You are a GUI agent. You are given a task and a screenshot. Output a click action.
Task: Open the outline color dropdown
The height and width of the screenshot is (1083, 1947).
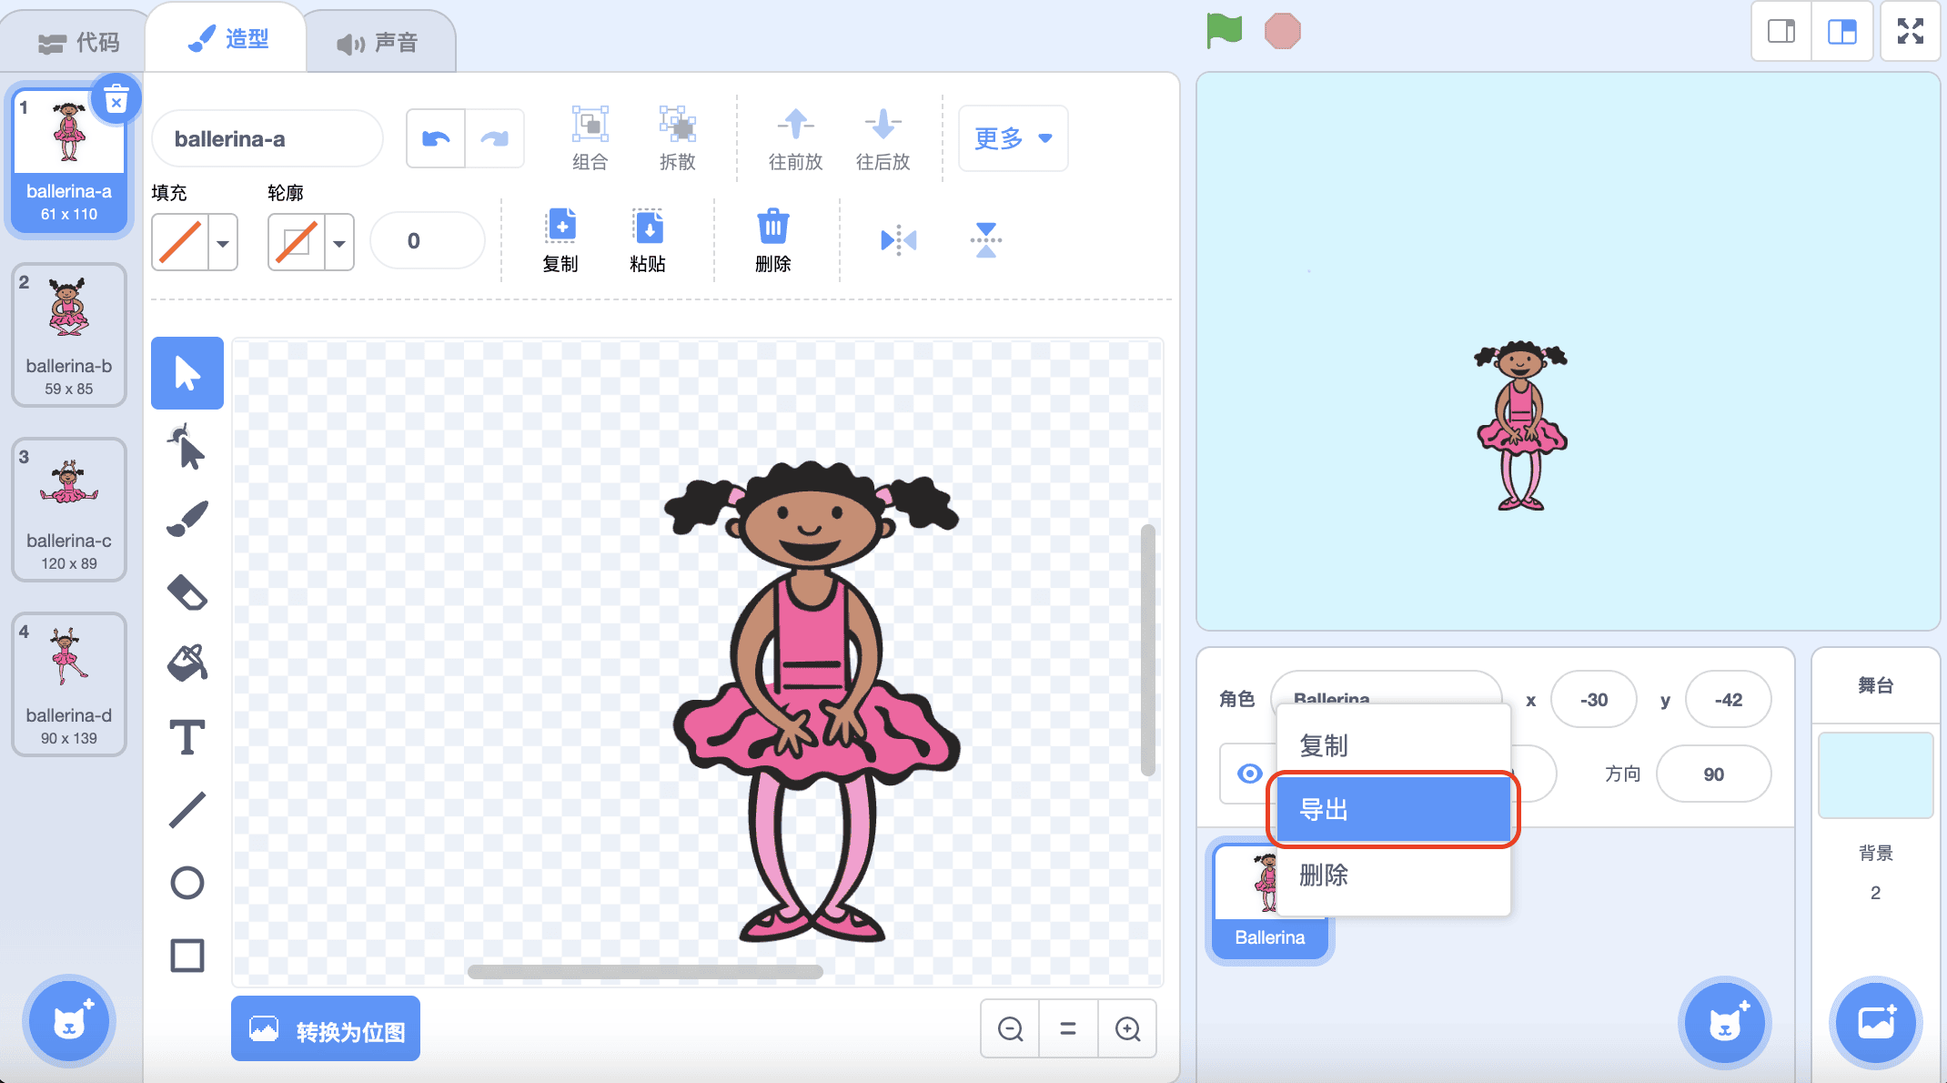339,242
